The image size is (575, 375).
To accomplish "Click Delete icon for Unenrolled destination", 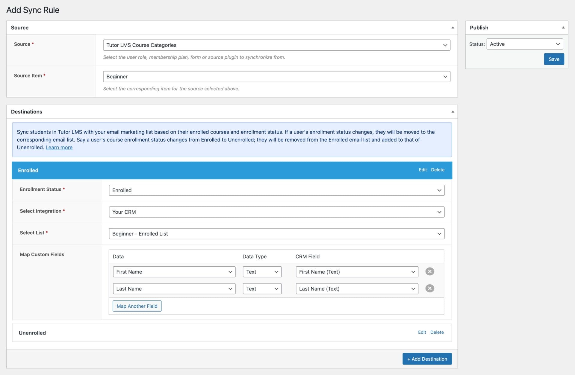I will 437,332.
